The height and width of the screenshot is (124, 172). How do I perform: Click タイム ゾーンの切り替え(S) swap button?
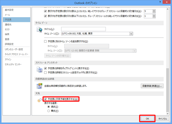[x=57, y=56]
